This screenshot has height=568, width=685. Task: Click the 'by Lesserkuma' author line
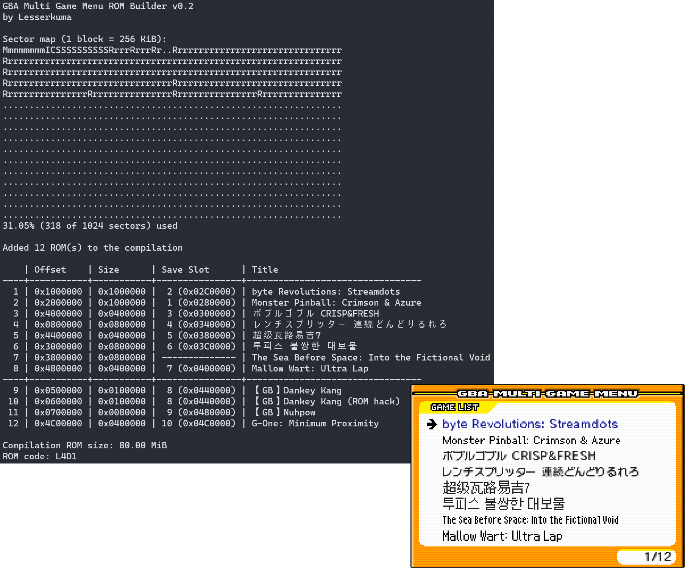click(37, 17)
